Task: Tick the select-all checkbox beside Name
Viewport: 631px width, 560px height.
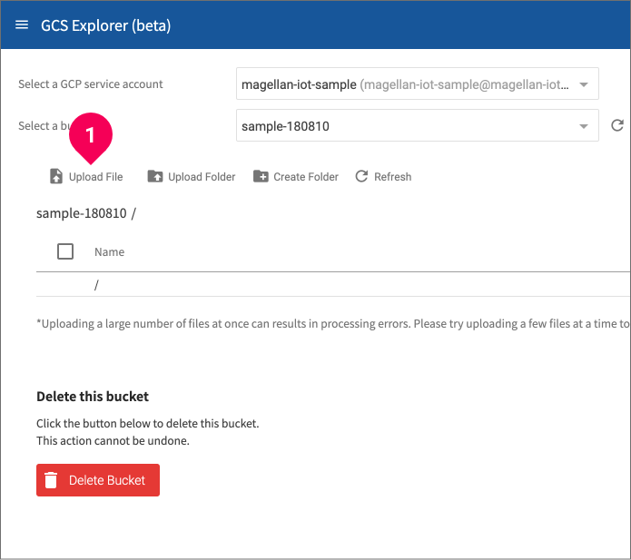Action: pos(65,251)
